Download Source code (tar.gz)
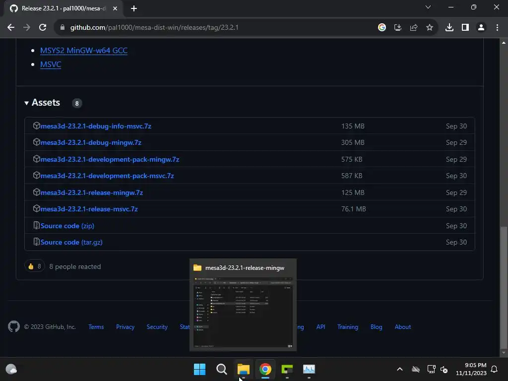 71,242
